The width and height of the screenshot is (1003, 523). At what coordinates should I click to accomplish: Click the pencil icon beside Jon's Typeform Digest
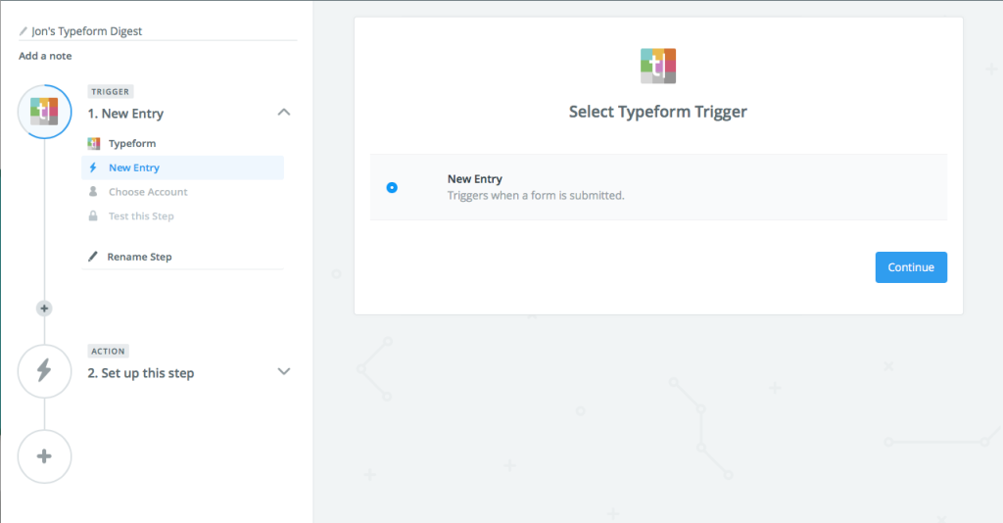(x=24, y=31)
